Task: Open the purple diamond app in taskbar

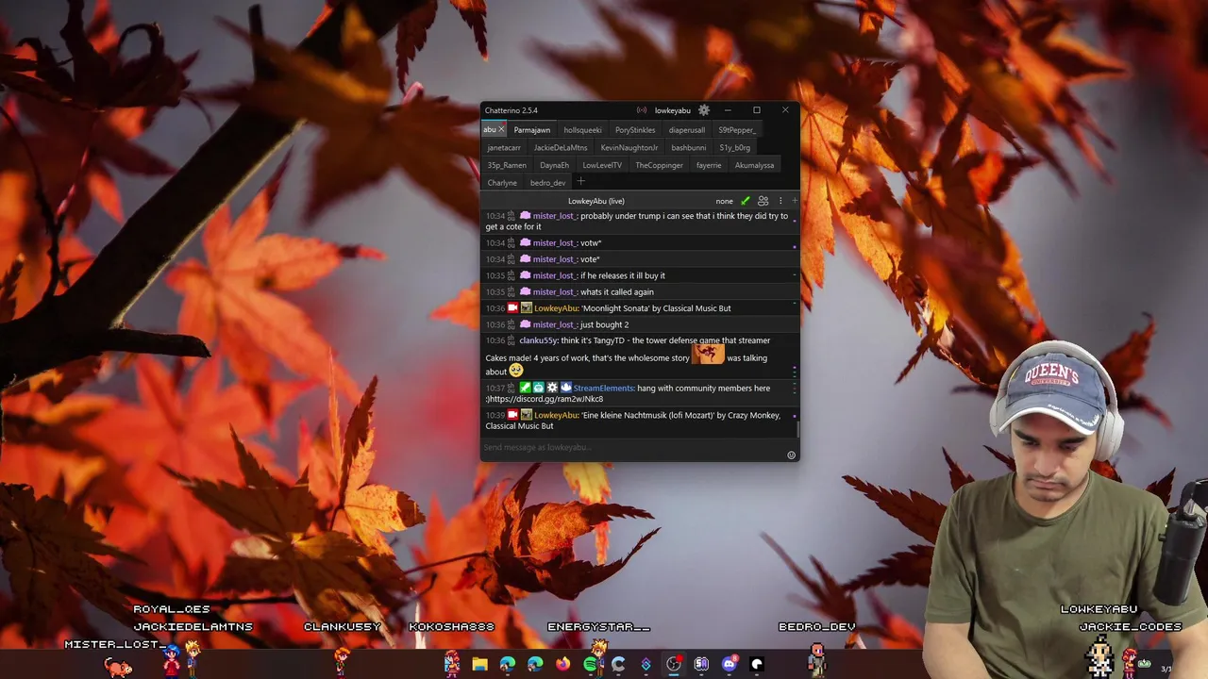Action: tap(646, 664)
